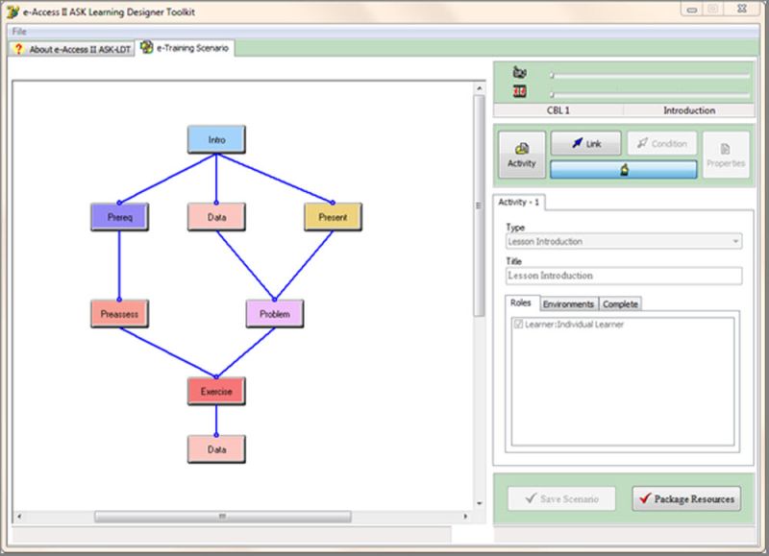Select the red Exercise node

point(216,392)
